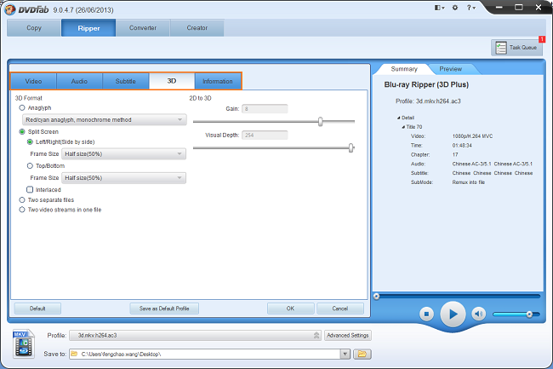The image size is (553, 369).
Task: Click the folder icon in Save to field
Action: (x=74, y=354)
